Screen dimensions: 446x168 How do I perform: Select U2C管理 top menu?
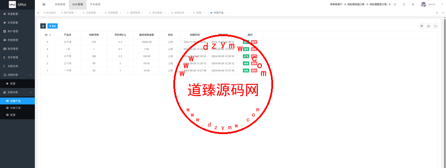[78, 4]
